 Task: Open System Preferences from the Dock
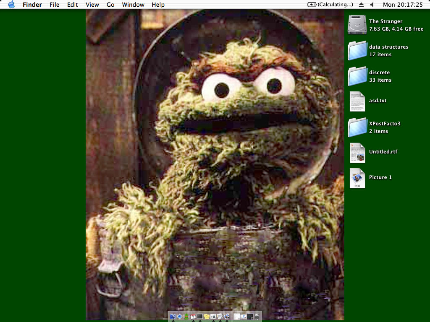213,316
